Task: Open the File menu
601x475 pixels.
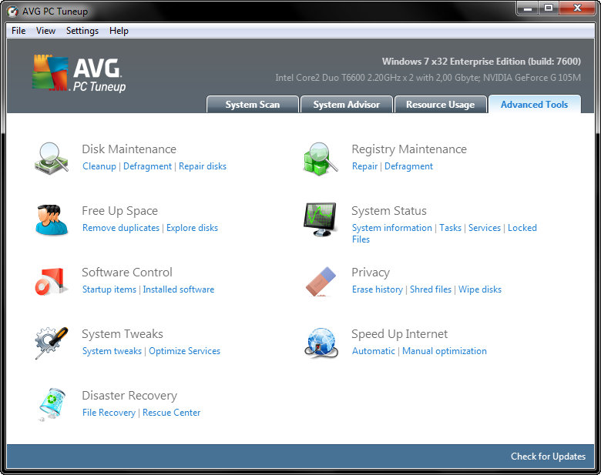Action: click(x=18, y=31)
